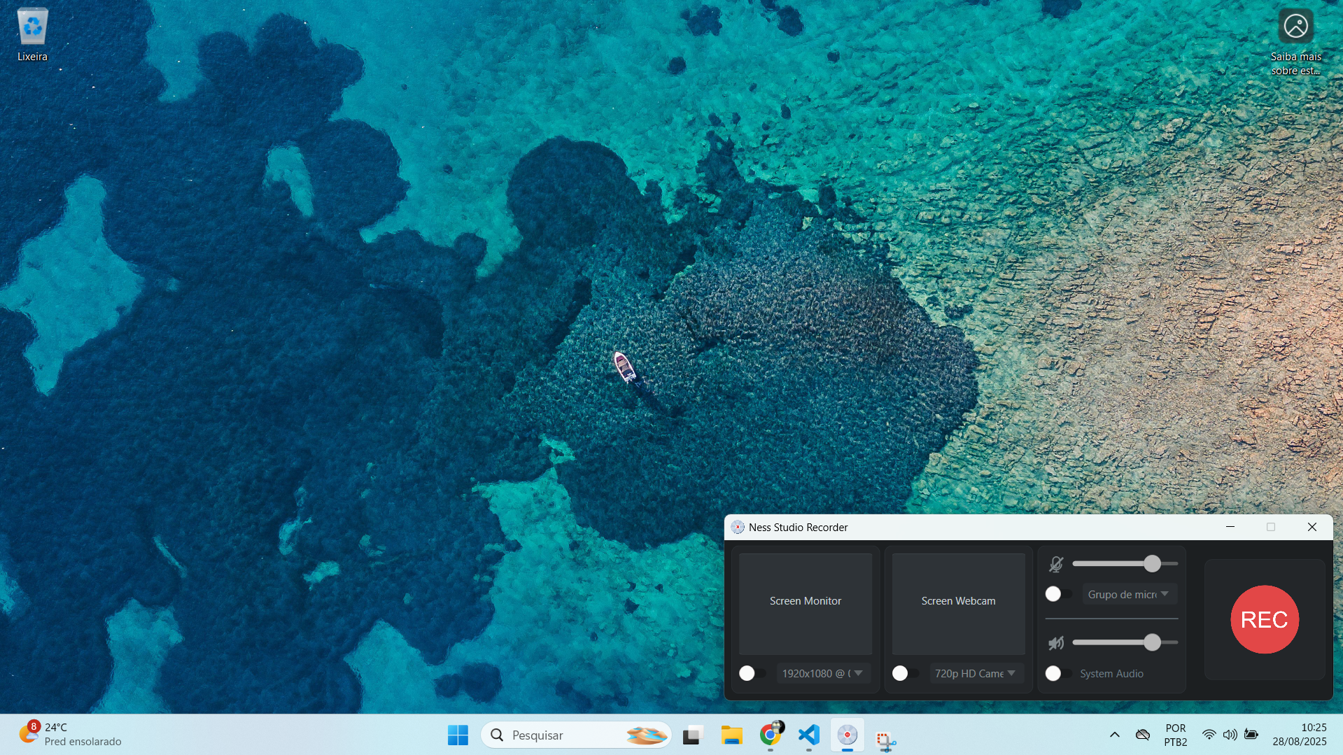Click Ness Studio Recorder taskbar icon
The width and height of the screenshot is (1343, 755).
click(x=847, y=735)
